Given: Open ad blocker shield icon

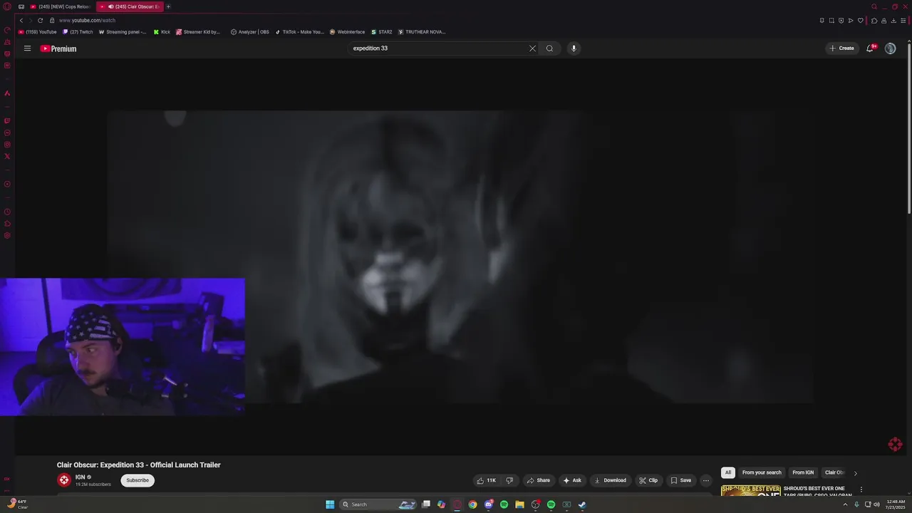Looking at the screenshot, I should point(841,20).
